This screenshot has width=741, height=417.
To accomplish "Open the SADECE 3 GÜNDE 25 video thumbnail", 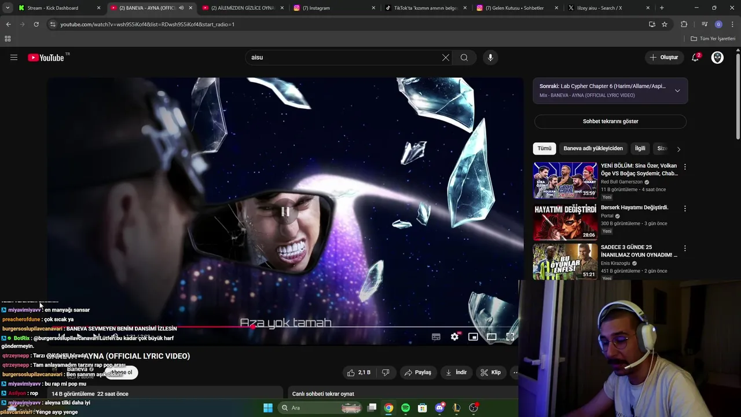I will [x=565, y=262].
